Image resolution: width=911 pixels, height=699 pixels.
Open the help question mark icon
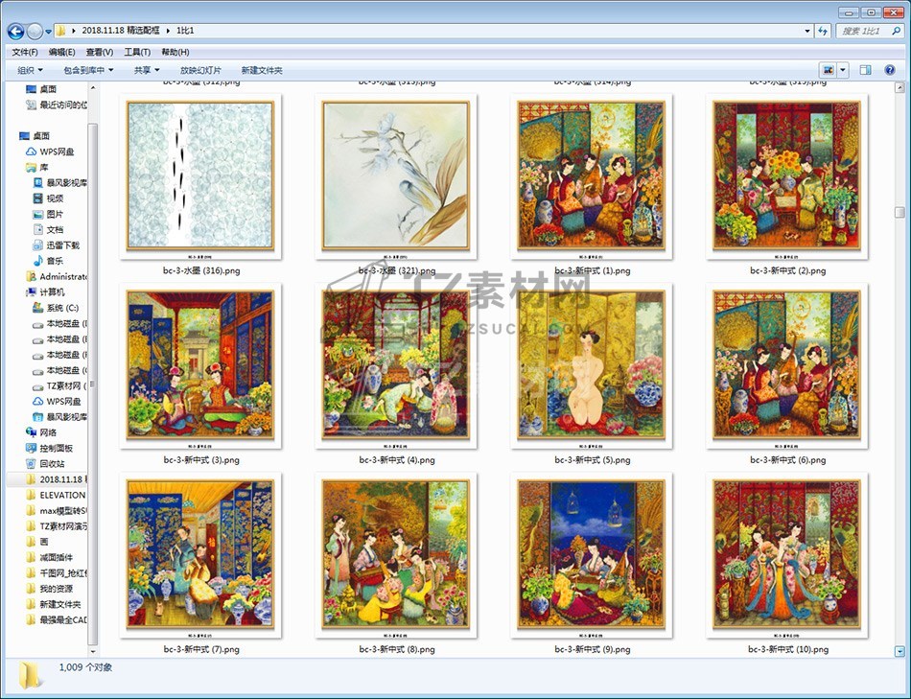pyautogui.click(x=888, y=70)
